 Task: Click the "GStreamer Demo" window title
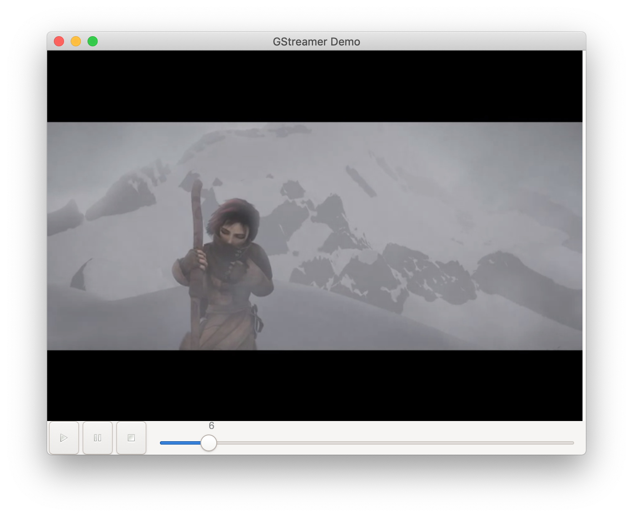pyautogui.click(x=316, y=42)
